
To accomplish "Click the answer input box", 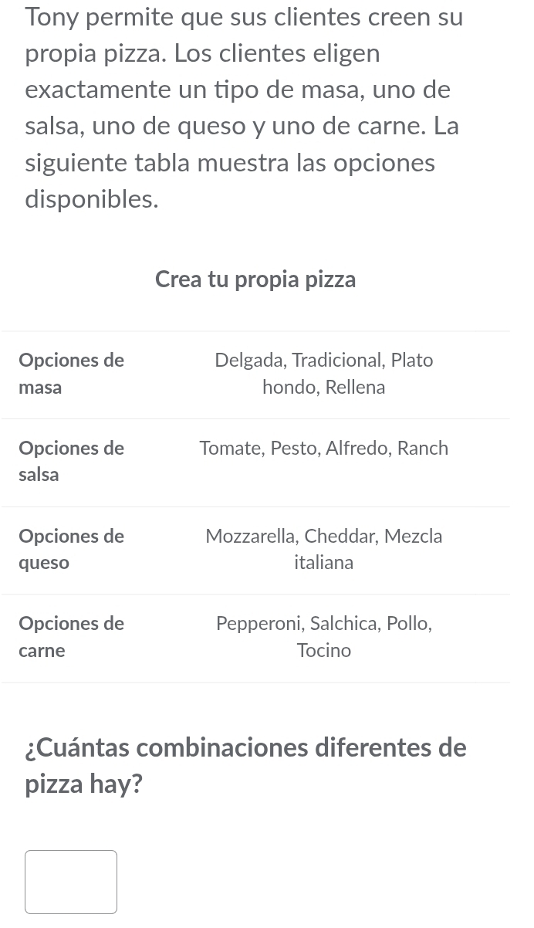I will (70, 881).
